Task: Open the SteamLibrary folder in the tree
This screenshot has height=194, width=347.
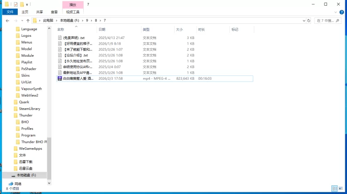Action: coord(29,109)
